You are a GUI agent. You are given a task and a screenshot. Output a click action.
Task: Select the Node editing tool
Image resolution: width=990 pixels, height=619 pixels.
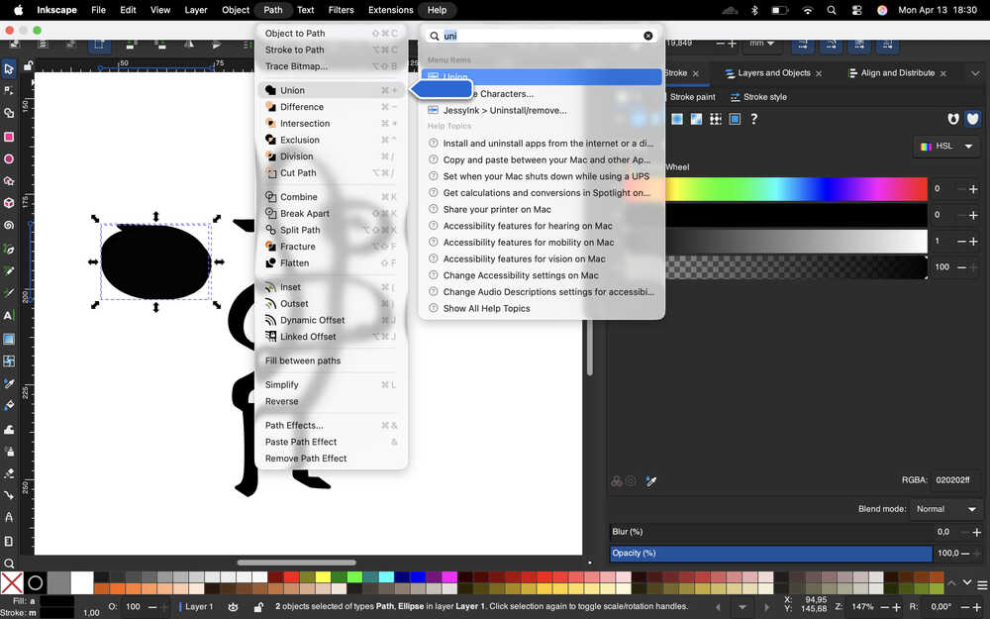(9, 91)
